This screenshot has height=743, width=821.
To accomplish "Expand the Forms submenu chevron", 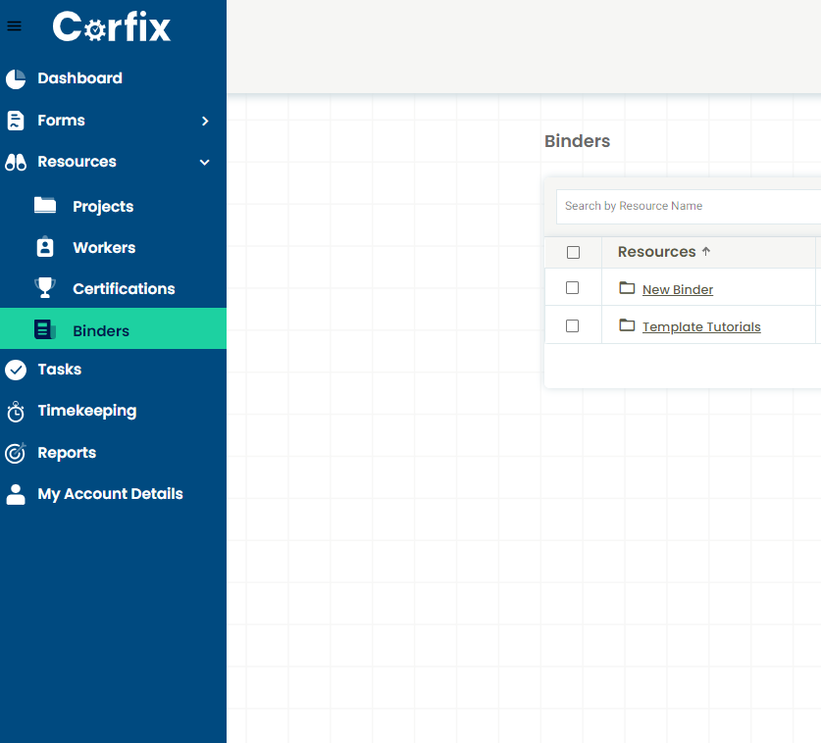I will (205, 121).
